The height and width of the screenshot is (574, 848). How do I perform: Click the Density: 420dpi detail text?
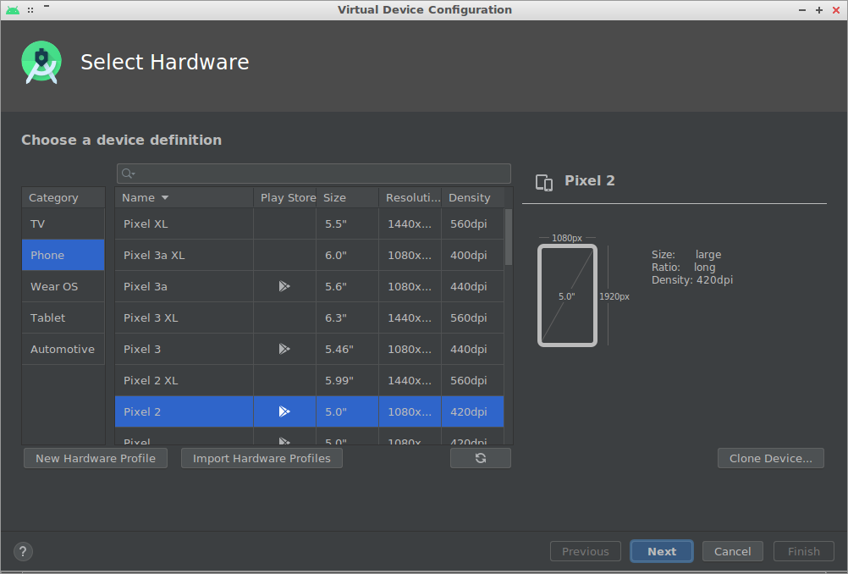click(x=692, y=279)
